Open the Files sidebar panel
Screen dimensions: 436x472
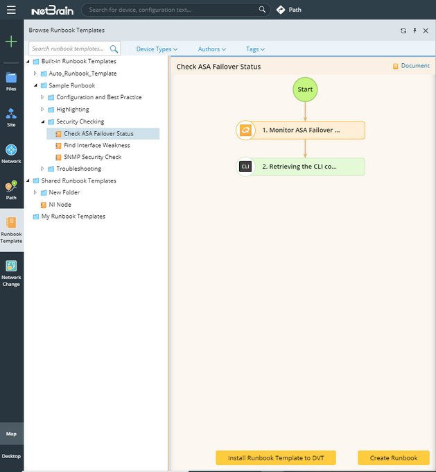pyautogui.click(x=11, y=82)
